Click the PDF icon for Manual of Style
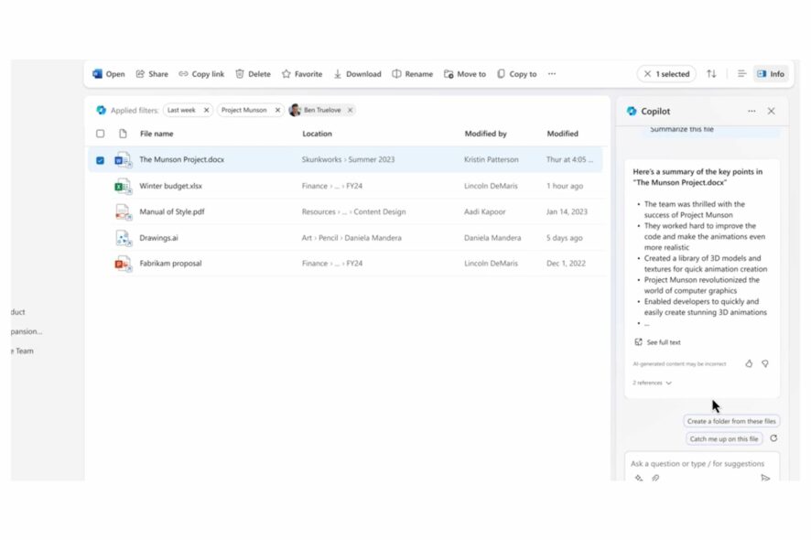Image resolution: width=811 pixels, height=540 pixels. 123,212
